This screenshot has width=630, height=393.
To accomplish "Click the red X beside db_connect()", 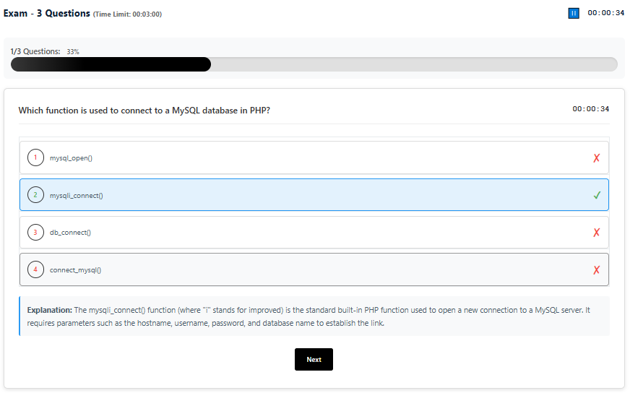I will [x=596, y=233].
